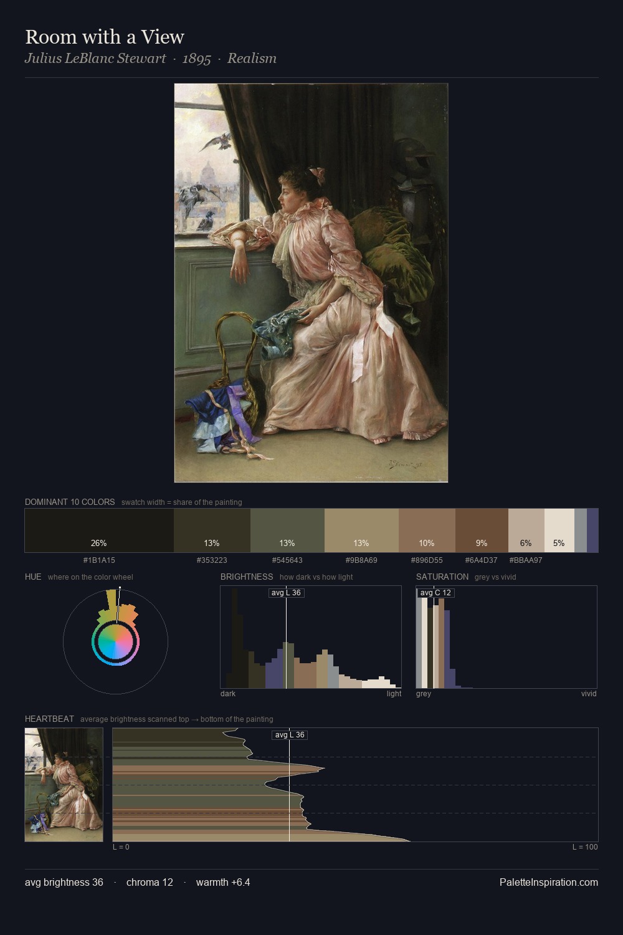
Task: Choose the #9B8A69 tan swatch
Action: point(361,530)
